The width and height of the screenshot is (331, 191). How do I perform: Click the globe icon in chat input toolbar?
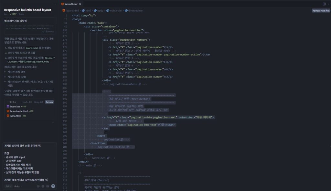[x=43, y=186]
